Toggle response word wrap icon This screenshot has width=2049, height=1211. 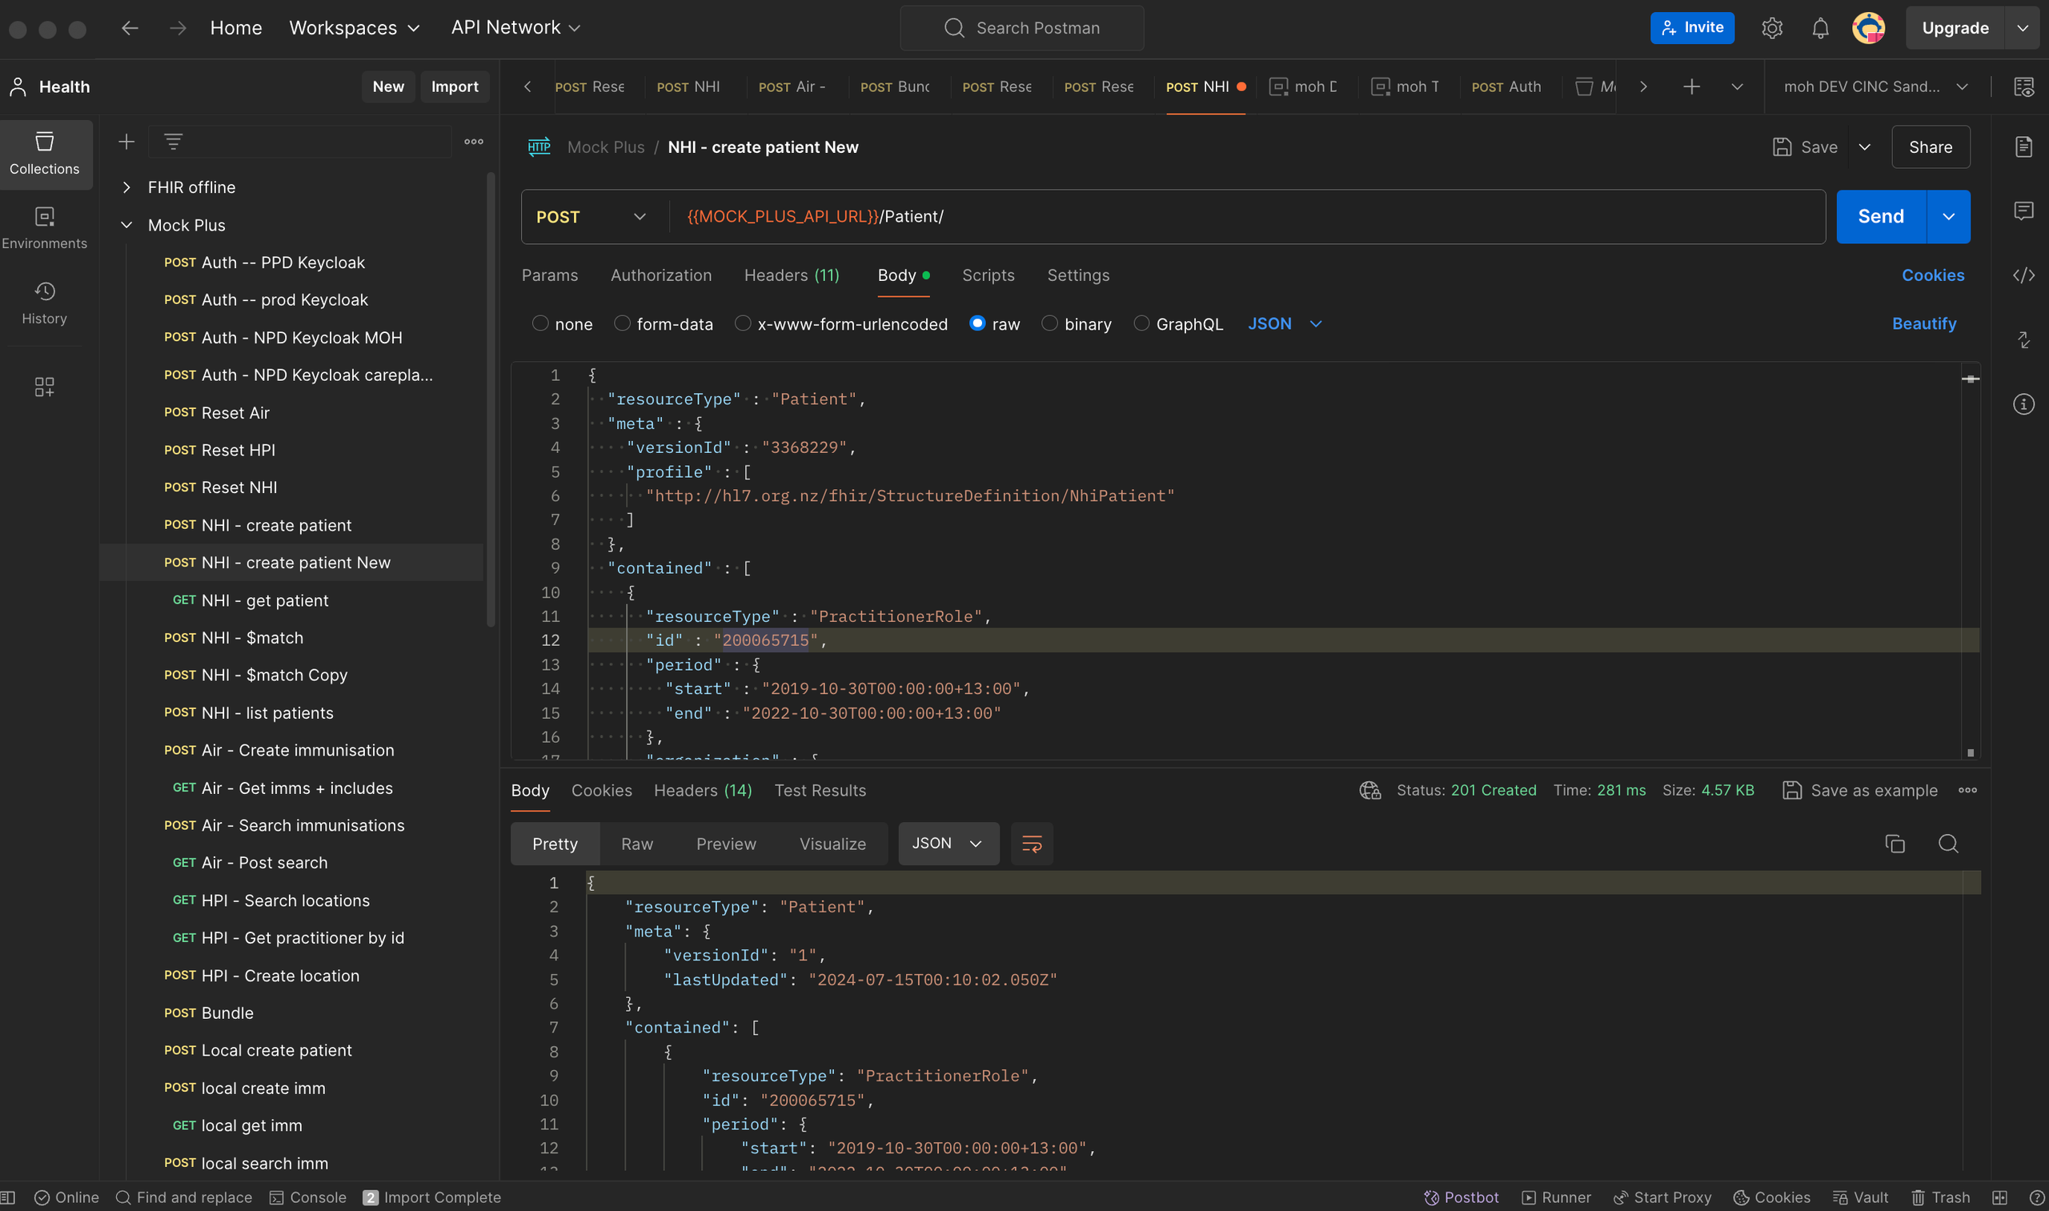pyautogui.click(x=1032, y=844)
